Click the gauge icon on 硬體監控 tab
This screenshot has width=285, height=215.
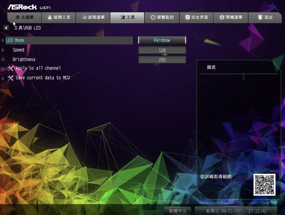click(x=153, y=17)
